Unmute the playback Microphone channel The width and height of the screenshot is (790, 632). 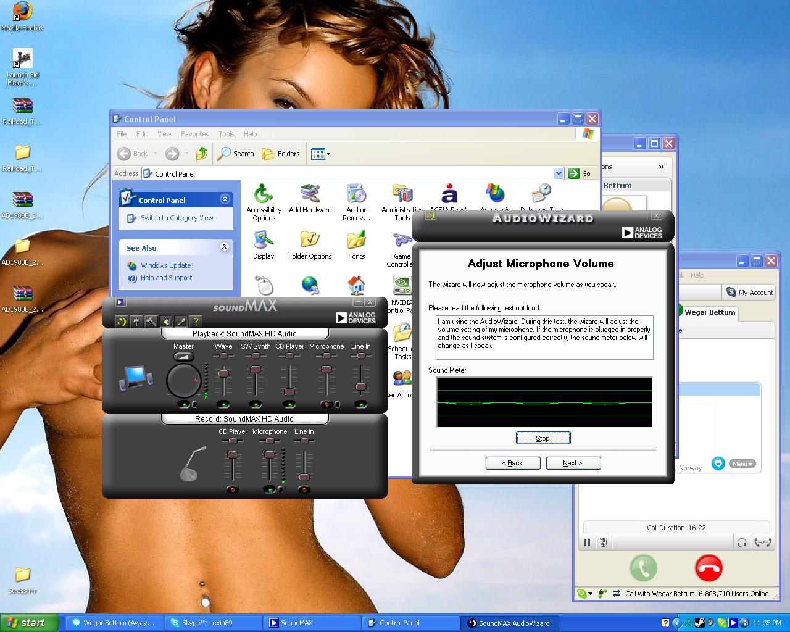pyautogui.click(x=326, y=405)
